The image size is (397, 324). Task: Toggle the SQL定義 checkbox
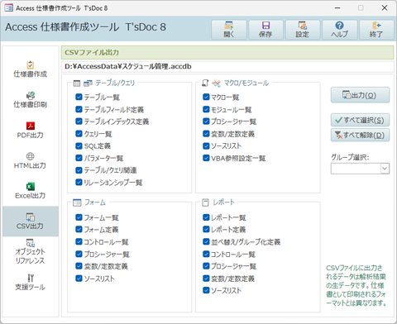pos(79,145)
